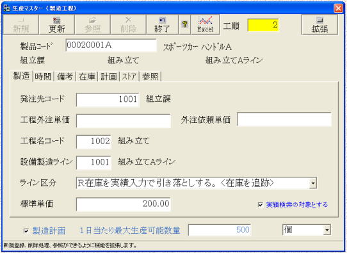This screenshot has width=347, height=253.
Task: Click the 標準単価 field showing 200.00
Action: (124, 204)
